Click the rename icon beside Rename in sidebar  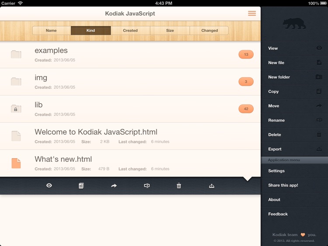point(319,120)
